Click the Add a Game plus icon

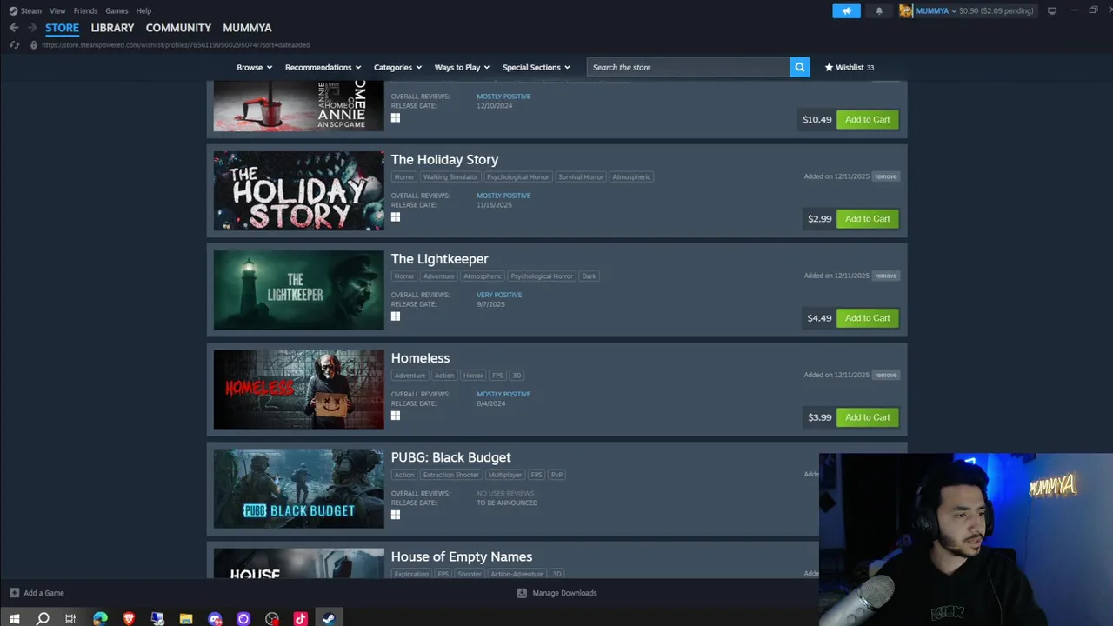pos(14,593)
